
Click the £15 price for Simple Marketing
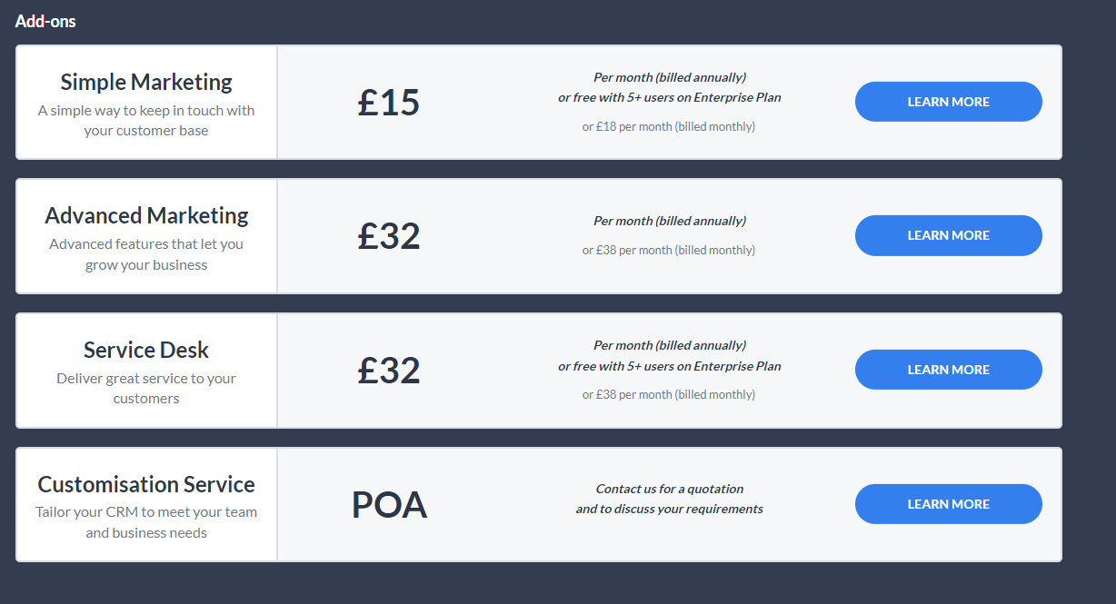click(x=389, y=103)
